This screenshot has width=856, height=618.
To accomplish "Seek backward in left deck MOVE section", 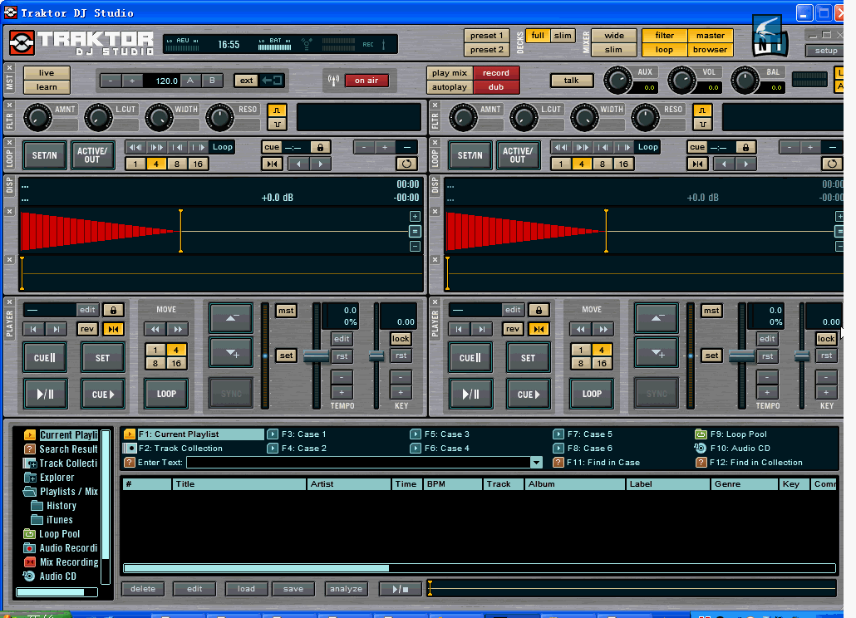I will click(155, 329).
